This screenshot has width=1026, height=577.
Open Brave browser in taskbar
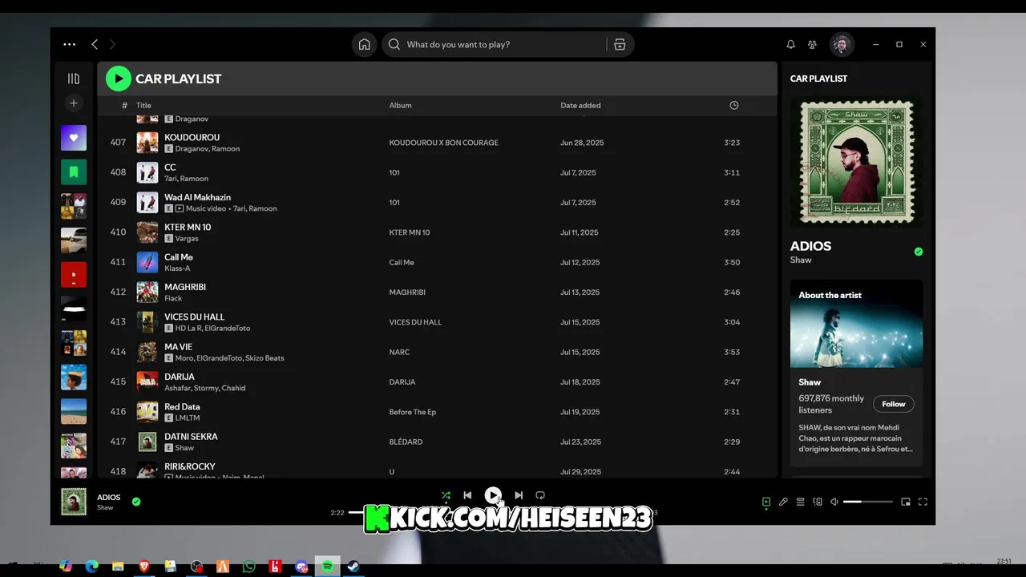144,567
